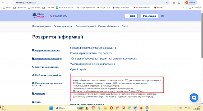Open the HURMA bookmark
This screenshot has width=203, height=111.
[x=159, y=7]
